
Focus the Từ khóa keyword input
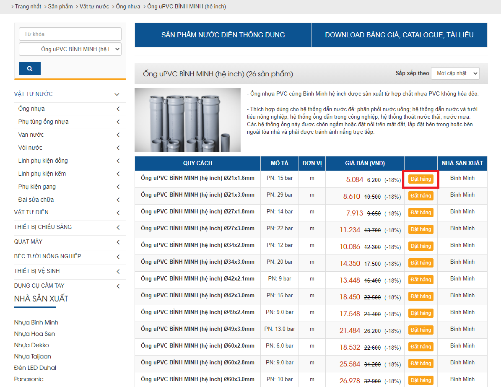pyautogui.click(x=70, y=34)
